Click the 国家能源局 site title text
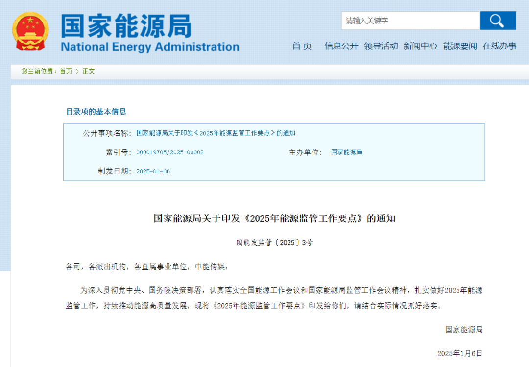 click(126, 26)
